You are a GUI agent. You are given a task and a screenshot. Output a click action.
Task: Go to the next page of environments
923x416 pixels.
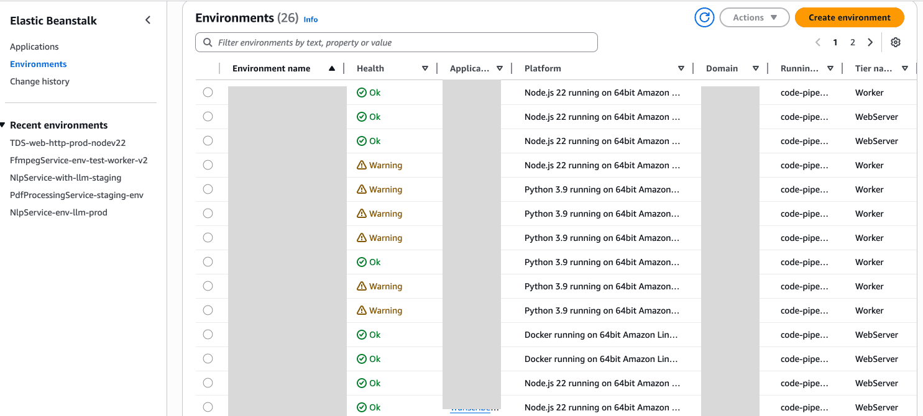click(x=870, y=42)
